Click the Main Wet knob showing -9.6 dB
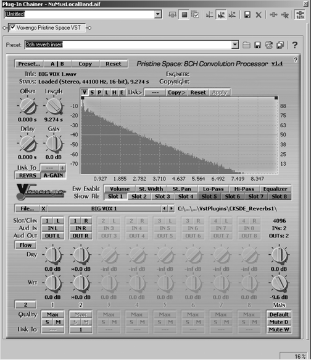 coord(279,283)
